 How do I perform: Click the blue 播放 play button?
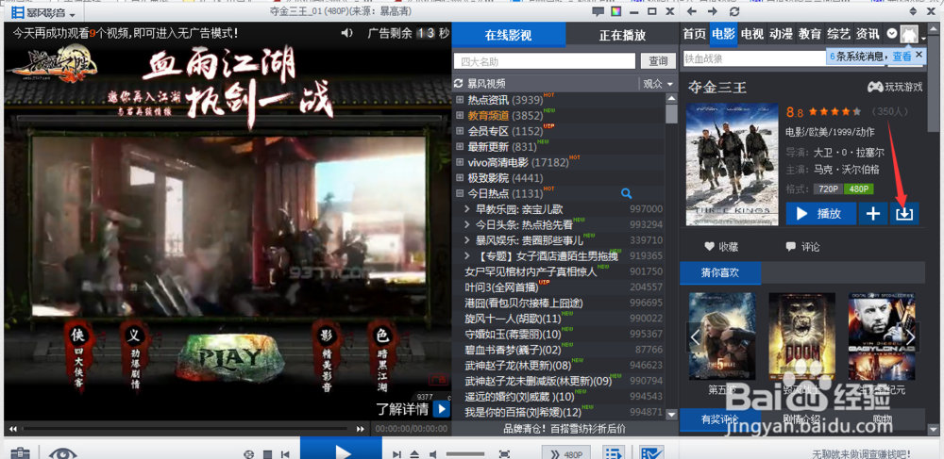pyautogui.click(x=820, y=213)
